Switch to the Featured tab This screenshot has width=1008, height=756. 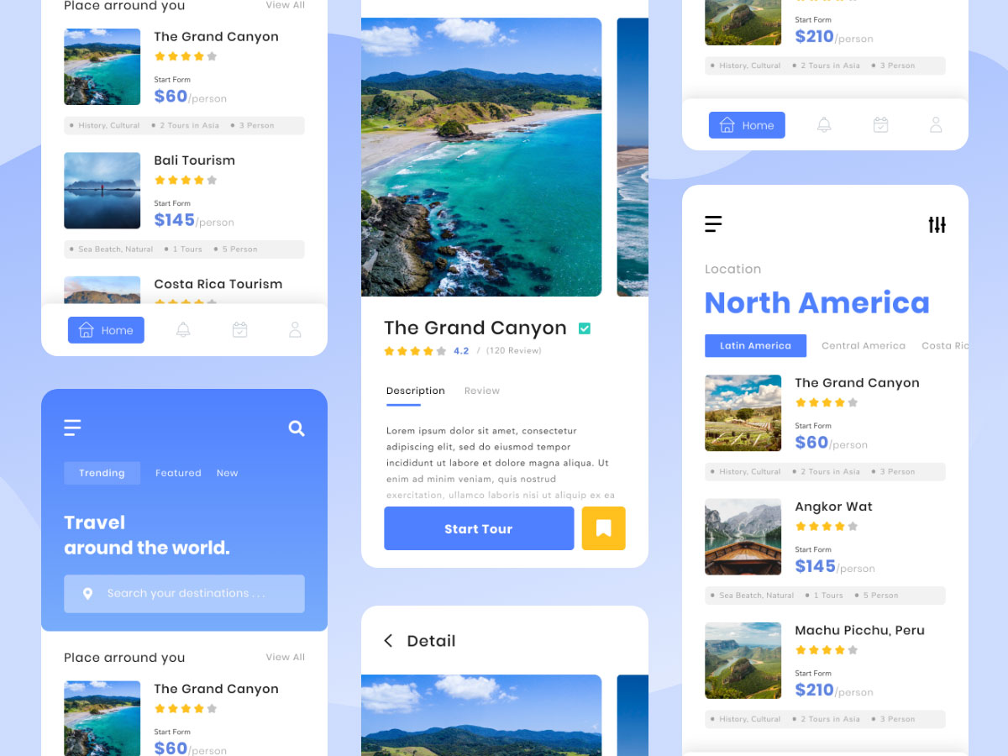pos(178,473)
